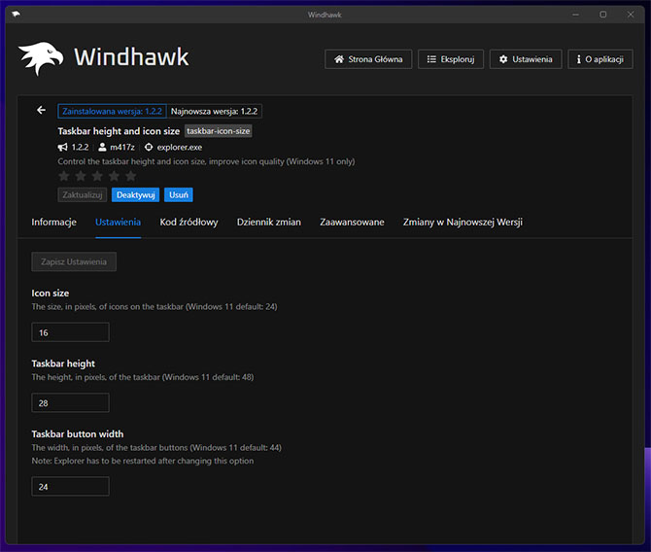Maximize the Windhawk window
651x552 pixels.
[x=602, y=15]
